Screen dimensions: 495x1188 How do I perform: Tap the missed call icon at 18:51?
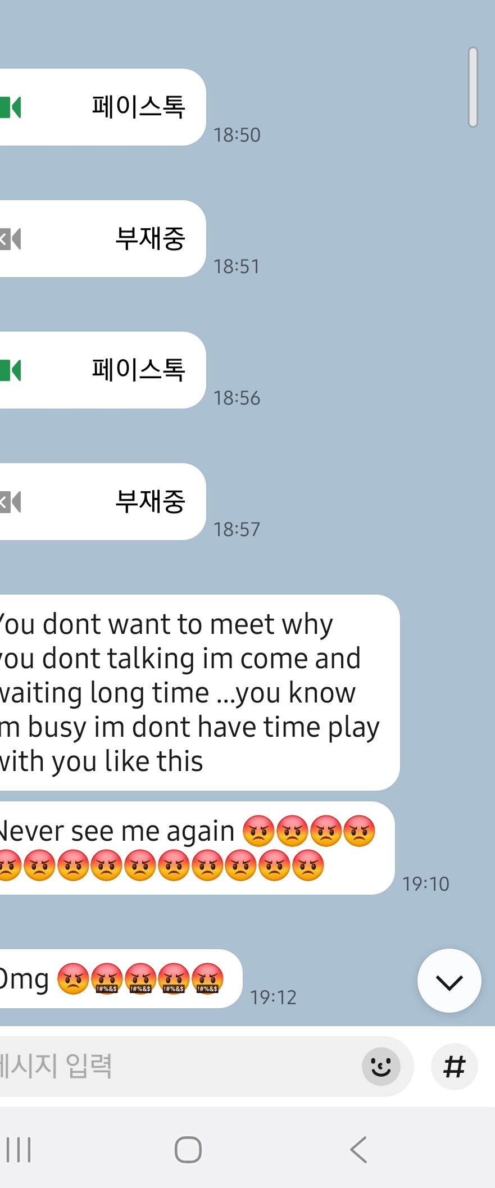tap(10, 239)
